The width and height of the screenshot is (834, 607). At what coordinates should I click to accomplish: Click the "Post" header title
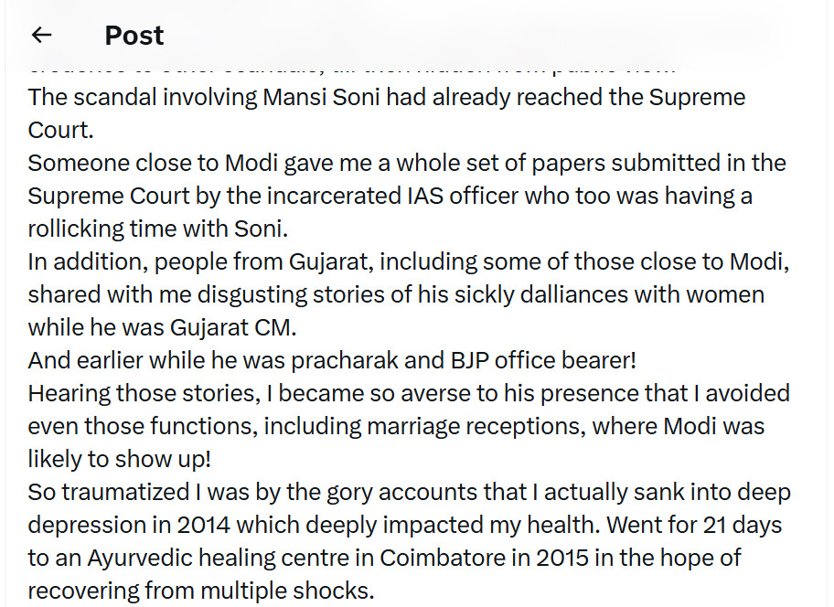tap(134, 35)
